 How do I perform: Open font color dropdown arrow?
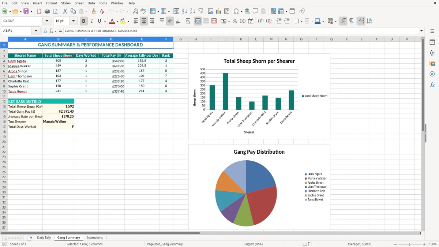coord(117,21)
